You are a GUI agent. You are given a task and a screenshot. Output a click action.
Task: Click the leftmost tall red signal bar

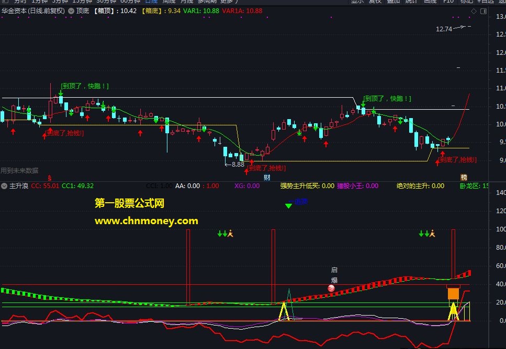tap(188, 267)
